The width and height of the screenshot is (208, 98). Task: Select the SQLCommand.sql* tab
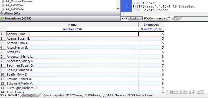click(x=157, y=19)
